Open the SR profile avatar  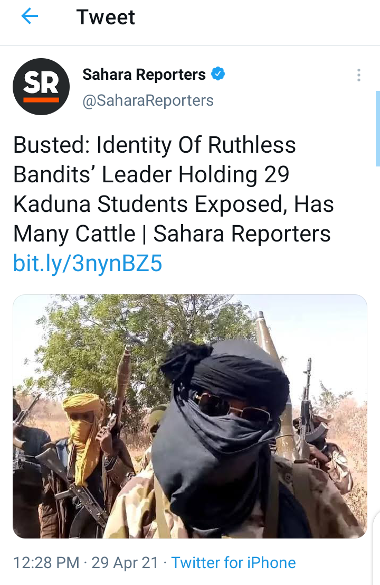tap(41, 87)
